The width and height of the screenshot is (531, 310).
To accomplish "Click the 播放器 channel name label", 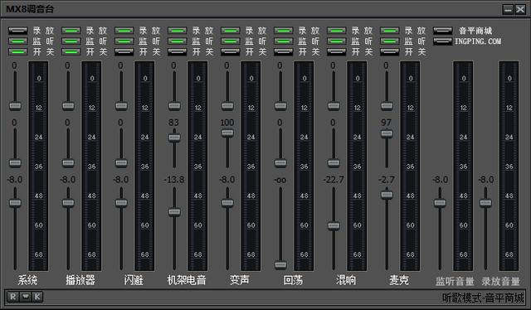I will [x=80, y=280].
